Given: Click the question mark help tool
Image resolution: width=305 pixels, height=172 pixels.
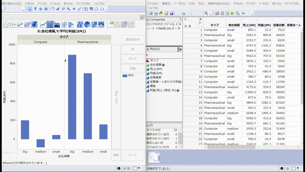Looking at the screenshot, I should point(35,9).
